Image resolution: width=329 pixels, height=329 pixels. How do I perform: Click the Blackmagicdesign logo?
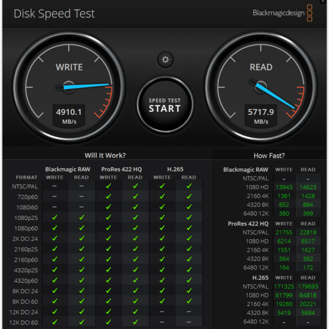point(282,13)
